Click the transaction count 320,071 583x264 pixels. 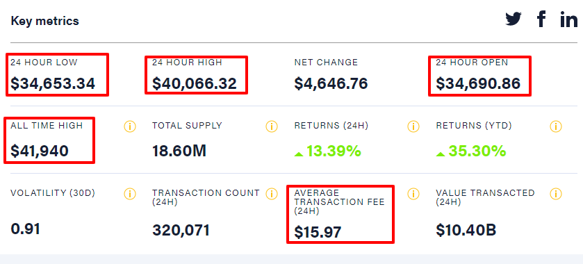(x=181, y=231)
